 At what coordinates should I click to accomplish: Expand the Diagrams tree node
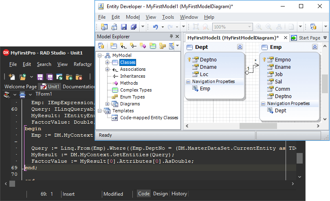click(x=108, y=104)
